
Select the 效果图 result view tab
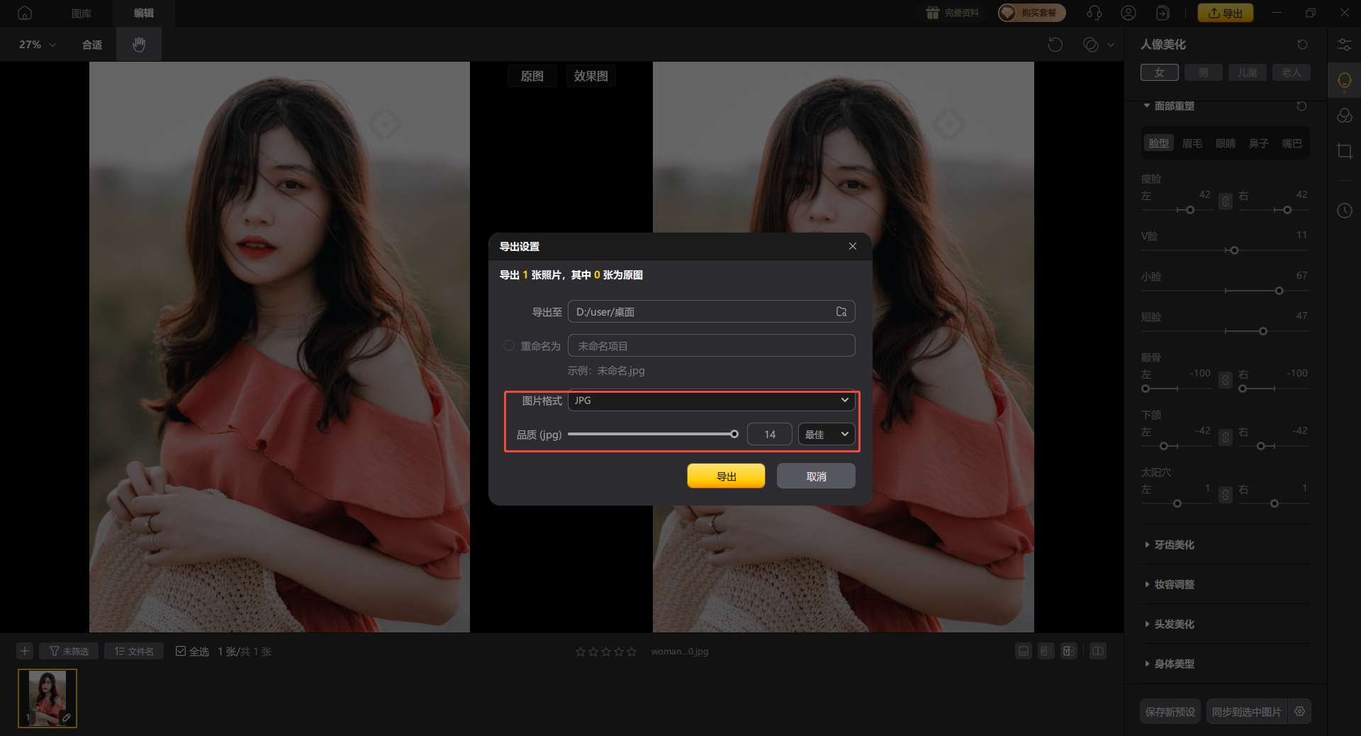point(590,76)
